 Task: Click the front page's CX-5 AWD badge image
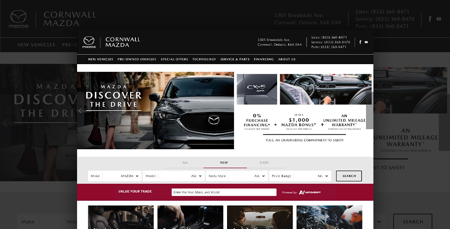coord(257,89)
